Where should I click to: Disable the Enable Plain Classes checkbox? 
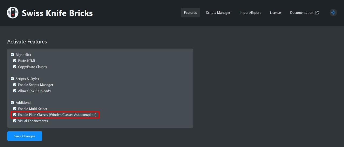point(15,115)
